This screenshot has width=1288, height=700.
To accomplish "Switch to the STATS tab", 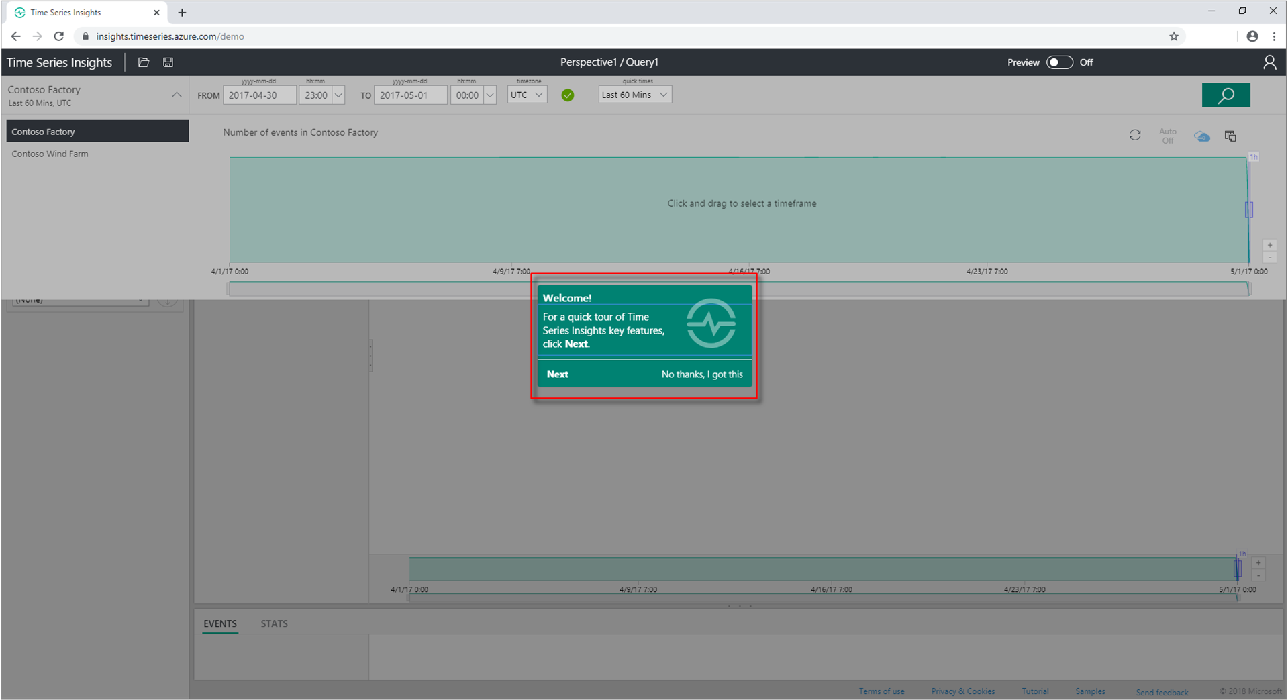I will (274, 623).
